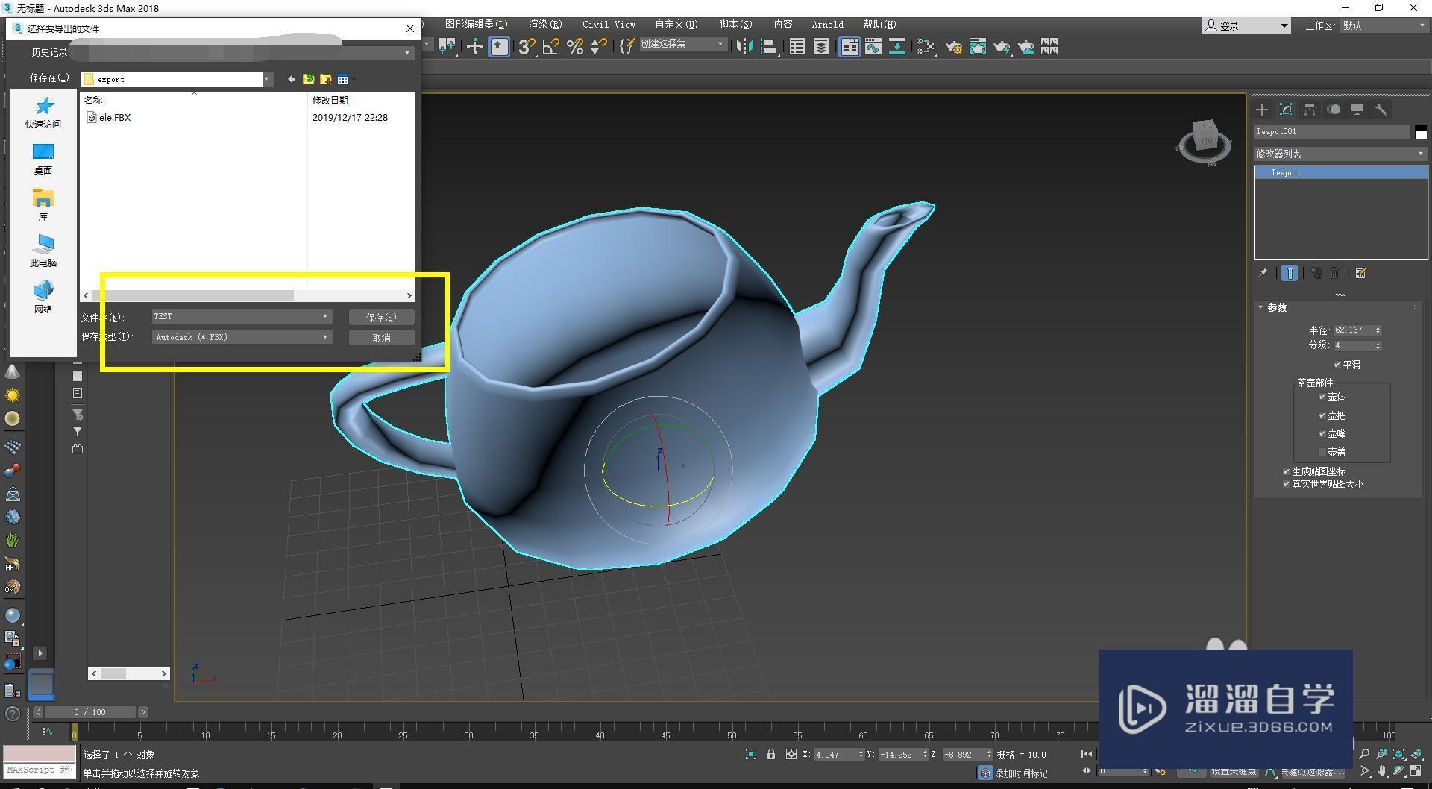Uncheck 生成贴图坐标 option
Screen dimensions: 1432x789
1286,471
